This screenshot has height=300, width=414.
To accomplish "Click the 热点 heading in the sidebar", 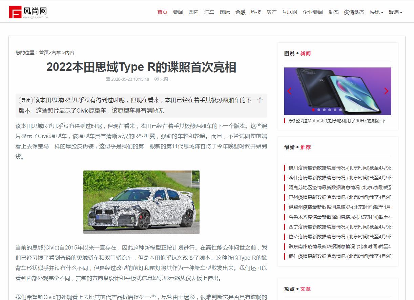I will pos(289,289).
